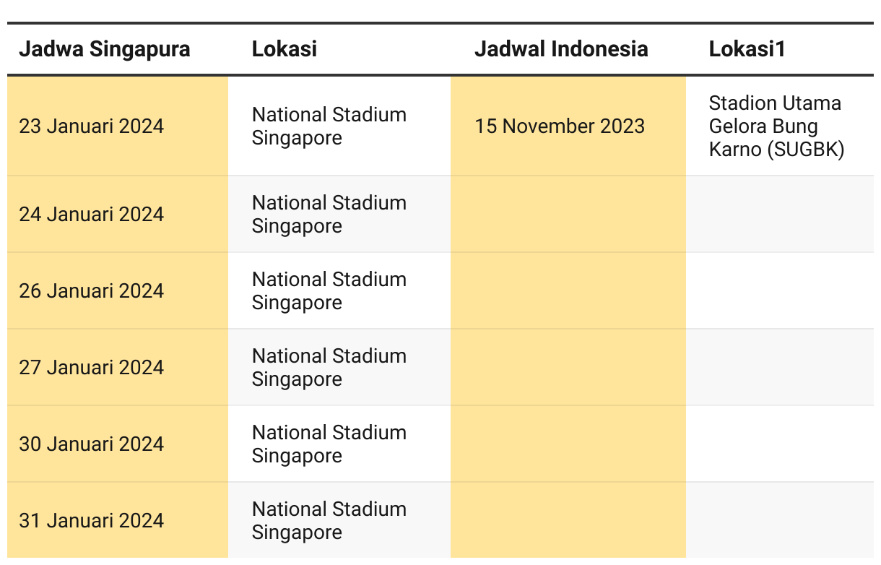This screenshot has height=565, width=881.
Task: Click National Stadium Singapore in 27 Januari row
Action: pos(339,367)
